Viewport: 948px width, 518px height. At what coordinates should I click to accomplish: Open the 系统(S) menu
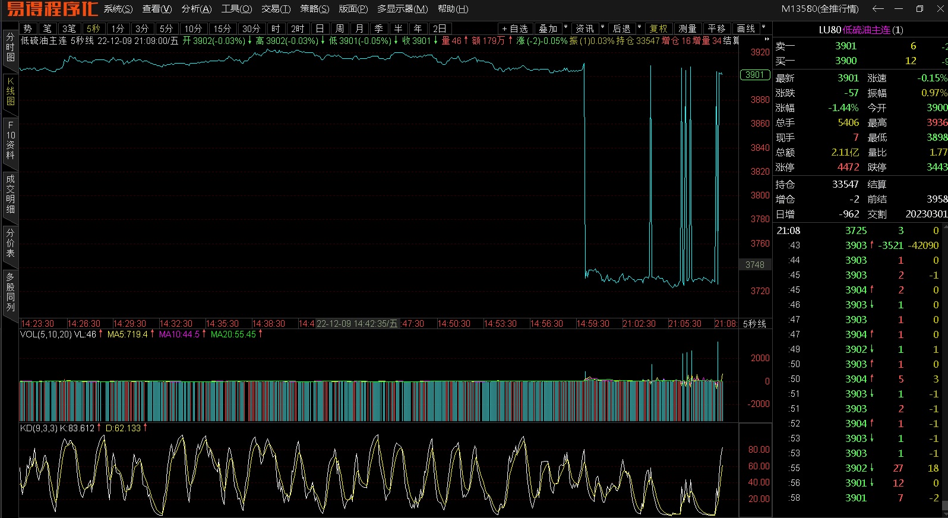pos(118,9)
